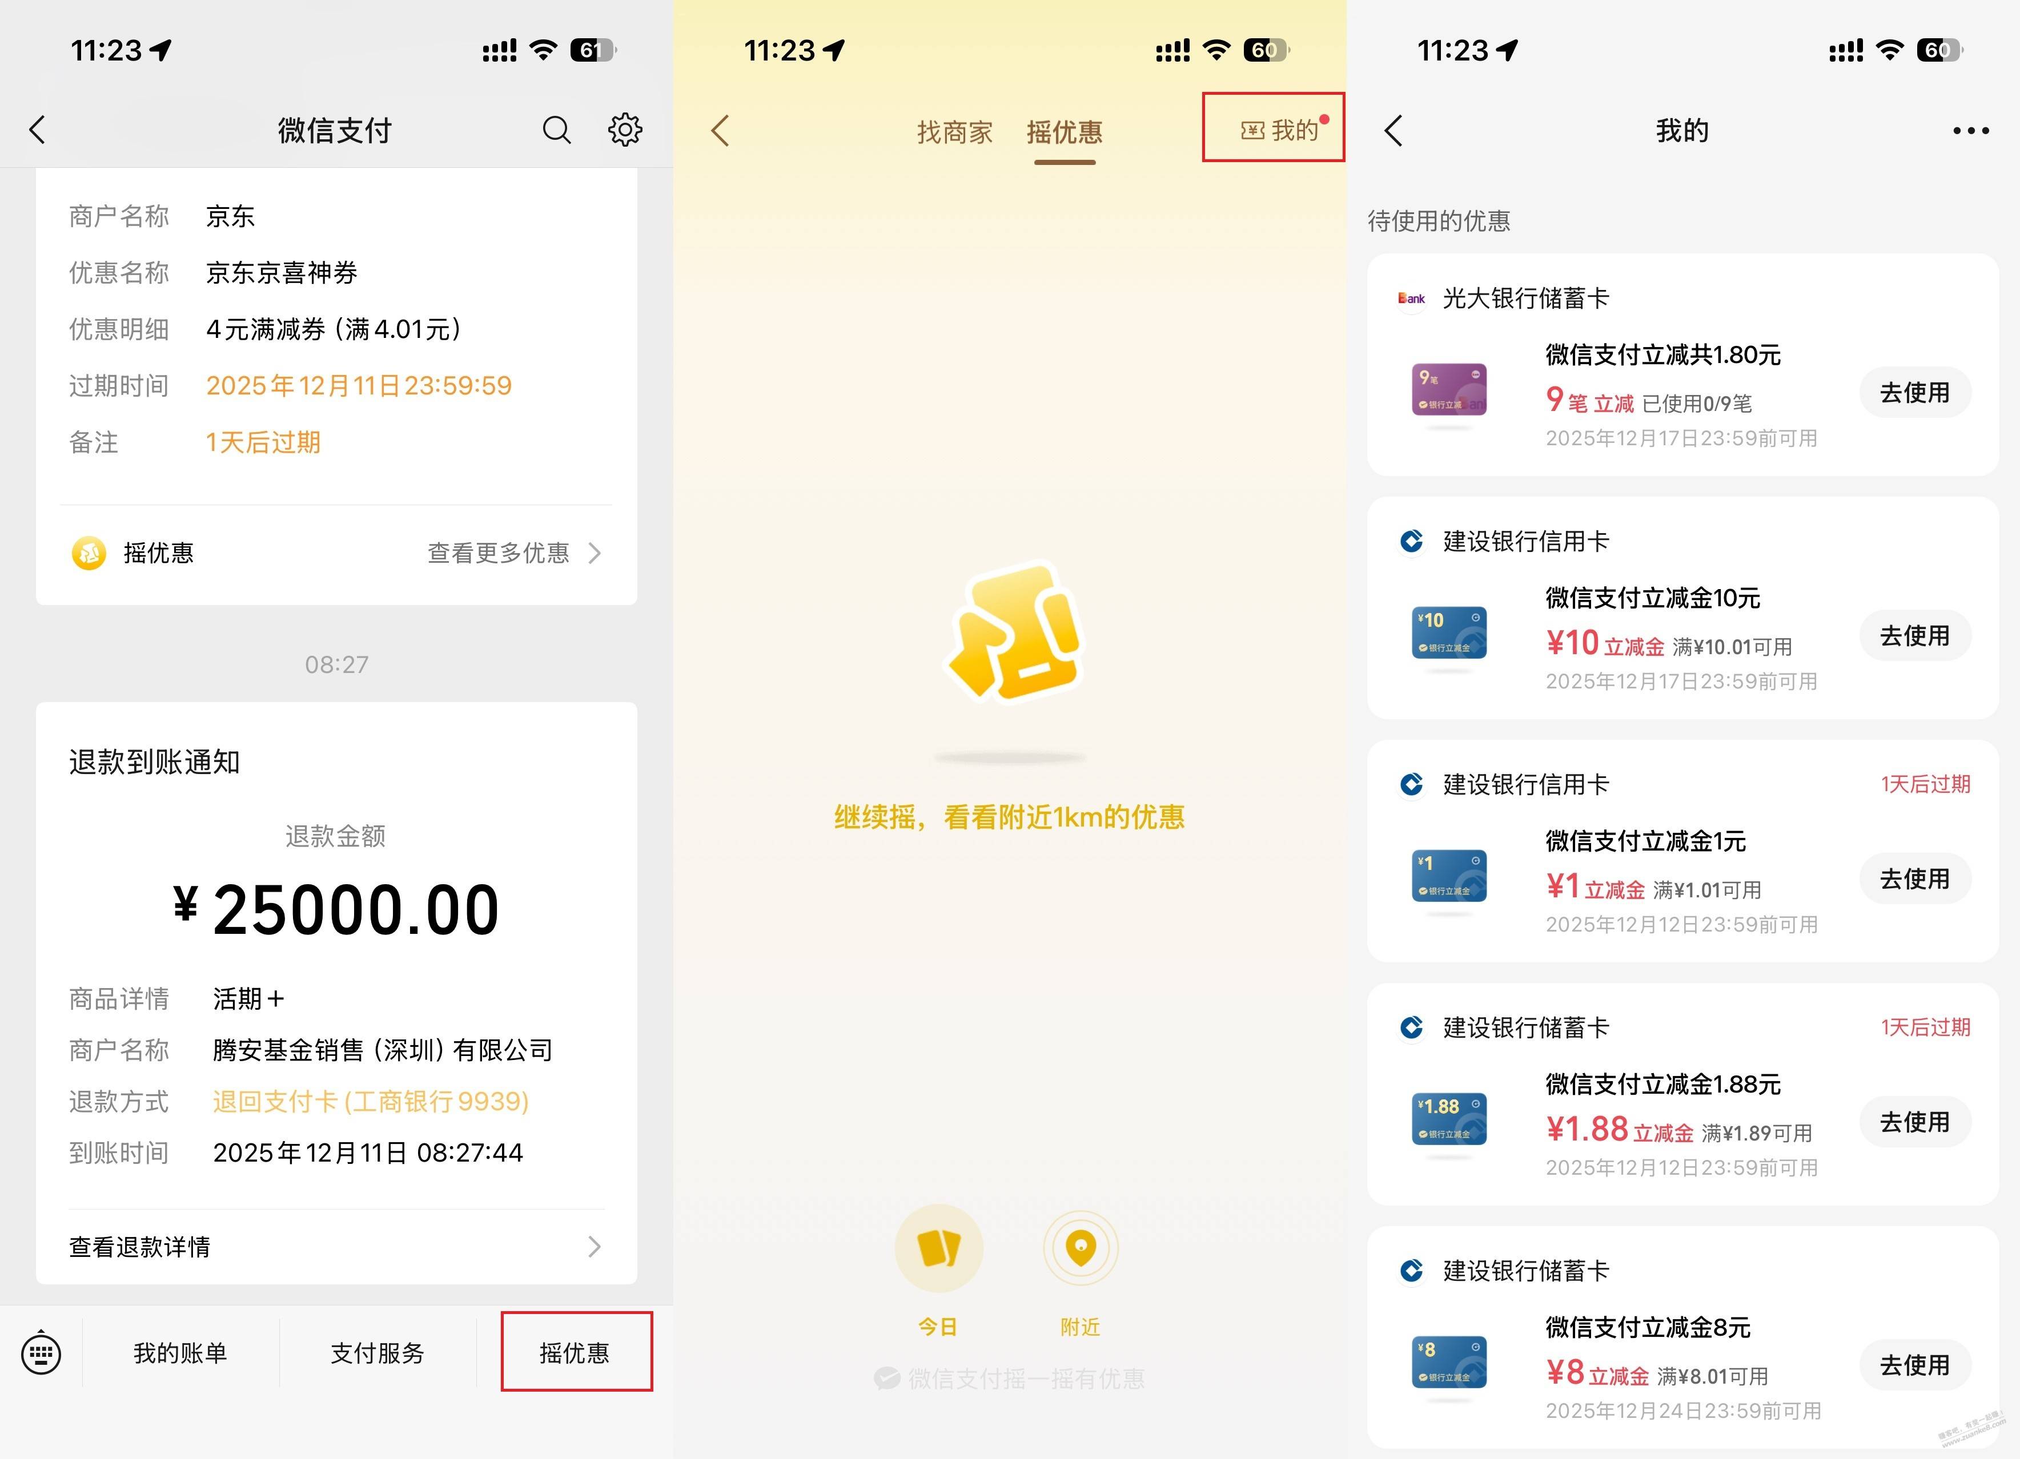The height and width of the screenshot is (1459, 2020).
Task: Tap the keyboard toggle icon at bottom left
Action: click(x=41, y=1353)
